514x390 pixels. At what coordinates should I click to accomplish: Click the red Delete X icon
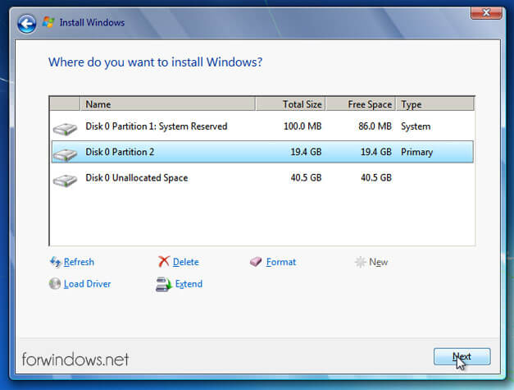pos(164,262)
